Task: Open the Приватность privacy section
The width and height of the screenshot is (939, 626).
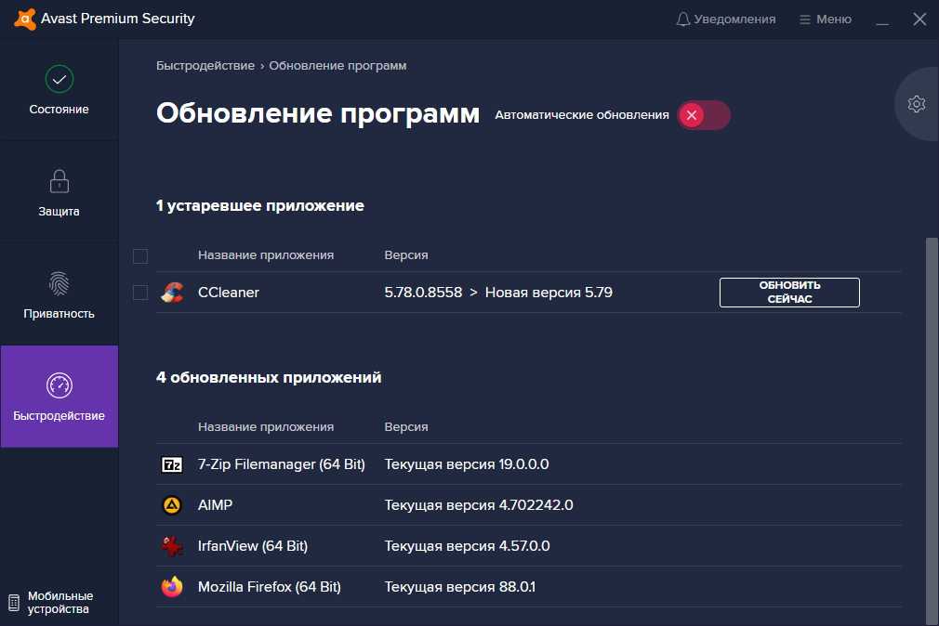Action: pos(60,294)
